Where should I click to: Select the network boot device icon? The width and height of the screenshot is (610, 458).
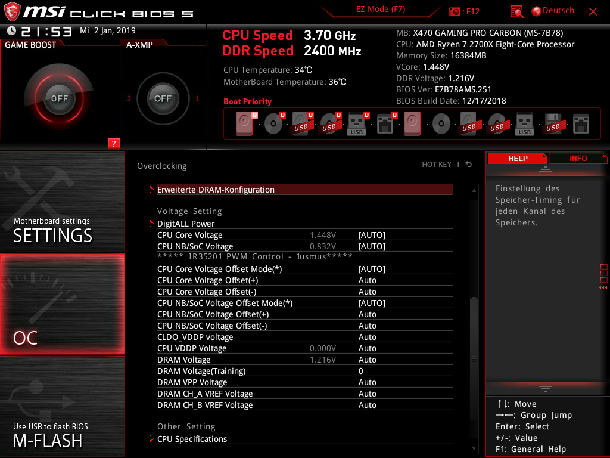click(x=386, y=123)
